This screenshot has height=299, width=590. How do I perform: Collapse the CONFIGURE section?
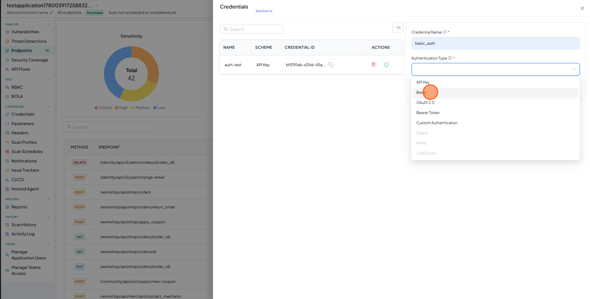(48, 107)
